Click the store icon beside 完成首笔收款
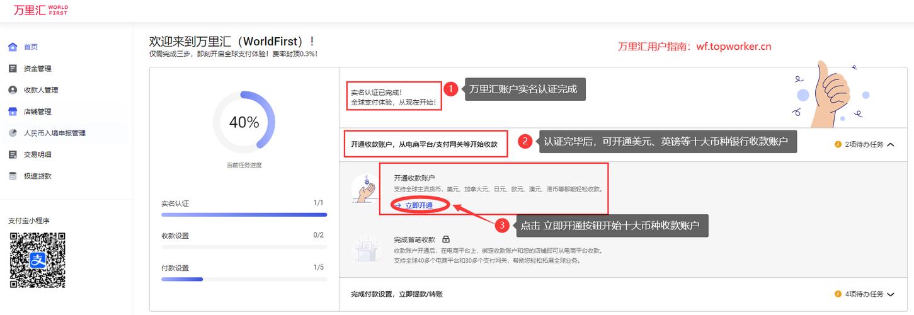Viewport: 914px width, 315px height. pos(365,250)
